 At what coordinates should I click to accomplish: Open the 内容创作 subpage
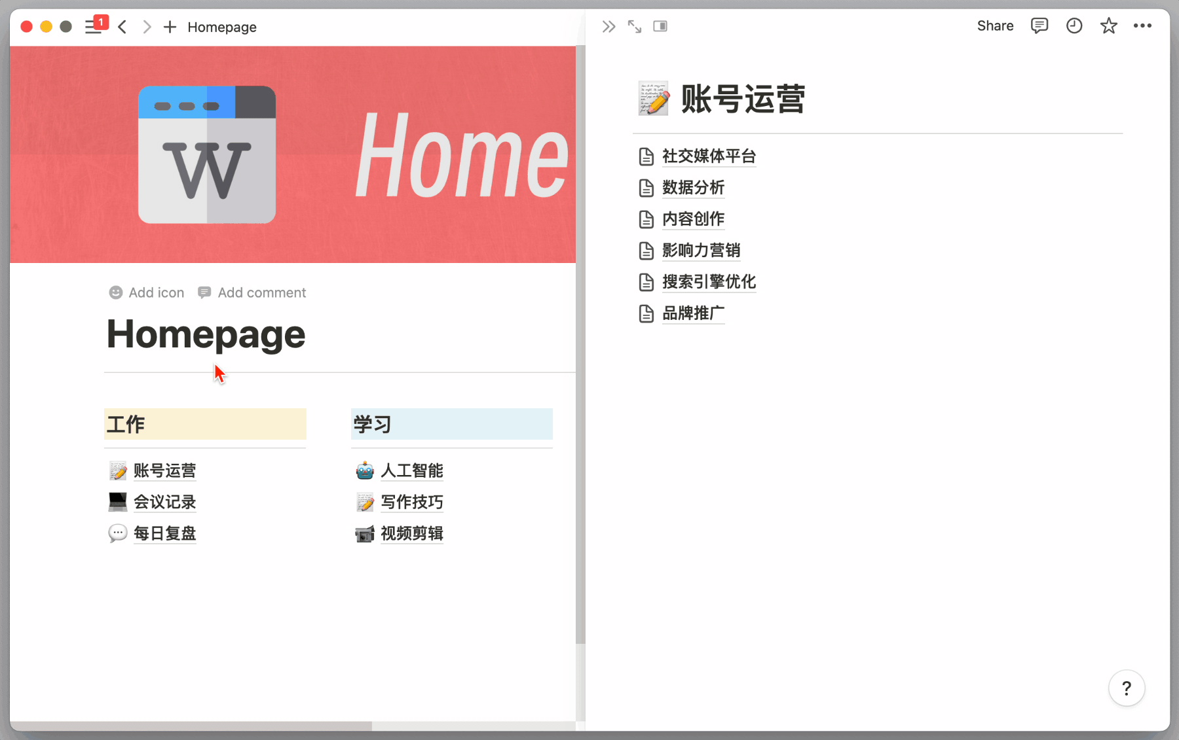pyautogui.click(x=694, y=219)
